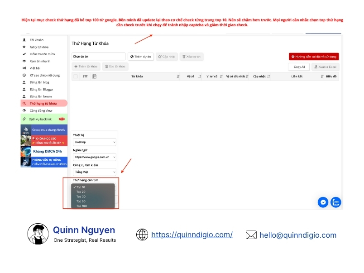Click the upload icon beside Đăng lên blog
The height and width of the screenshot is (273, 364).
click(24, 82)
